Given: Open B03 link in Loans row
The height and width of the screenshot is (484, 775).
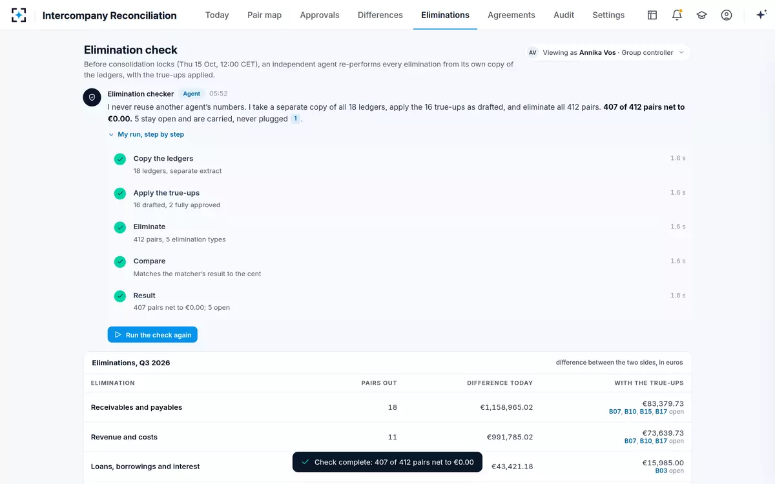Looking at the screenshot, I should pos(661,471).
